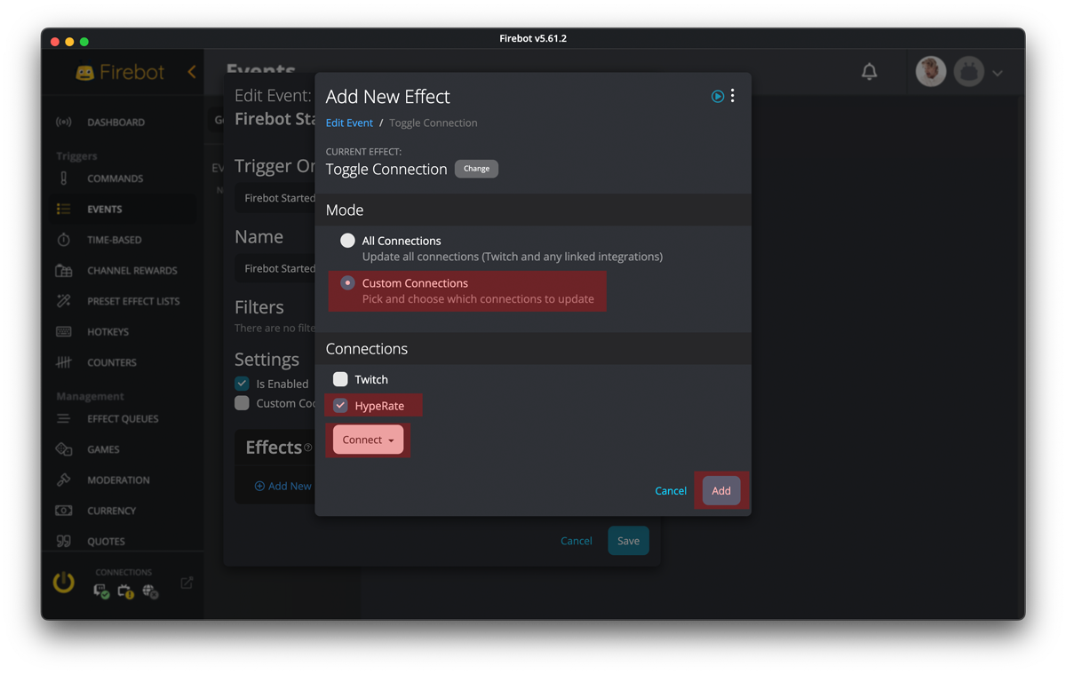Select the All Connections radio button
1066x674 pixels.
tap(347, 241)
